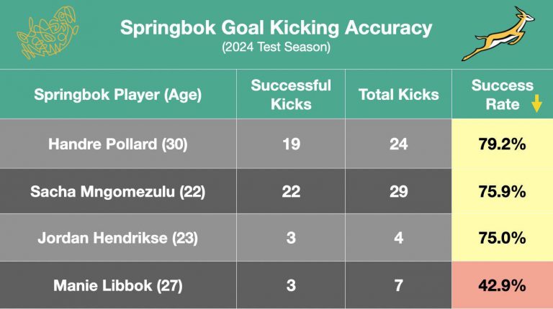Viewport: 553px width, 309px height.
Task: Select the Successful Kicks column header
Action: coord(291,94)
